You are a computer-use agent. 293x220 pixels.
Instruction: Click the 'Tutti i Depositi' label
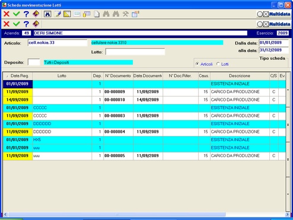point(88,62)
